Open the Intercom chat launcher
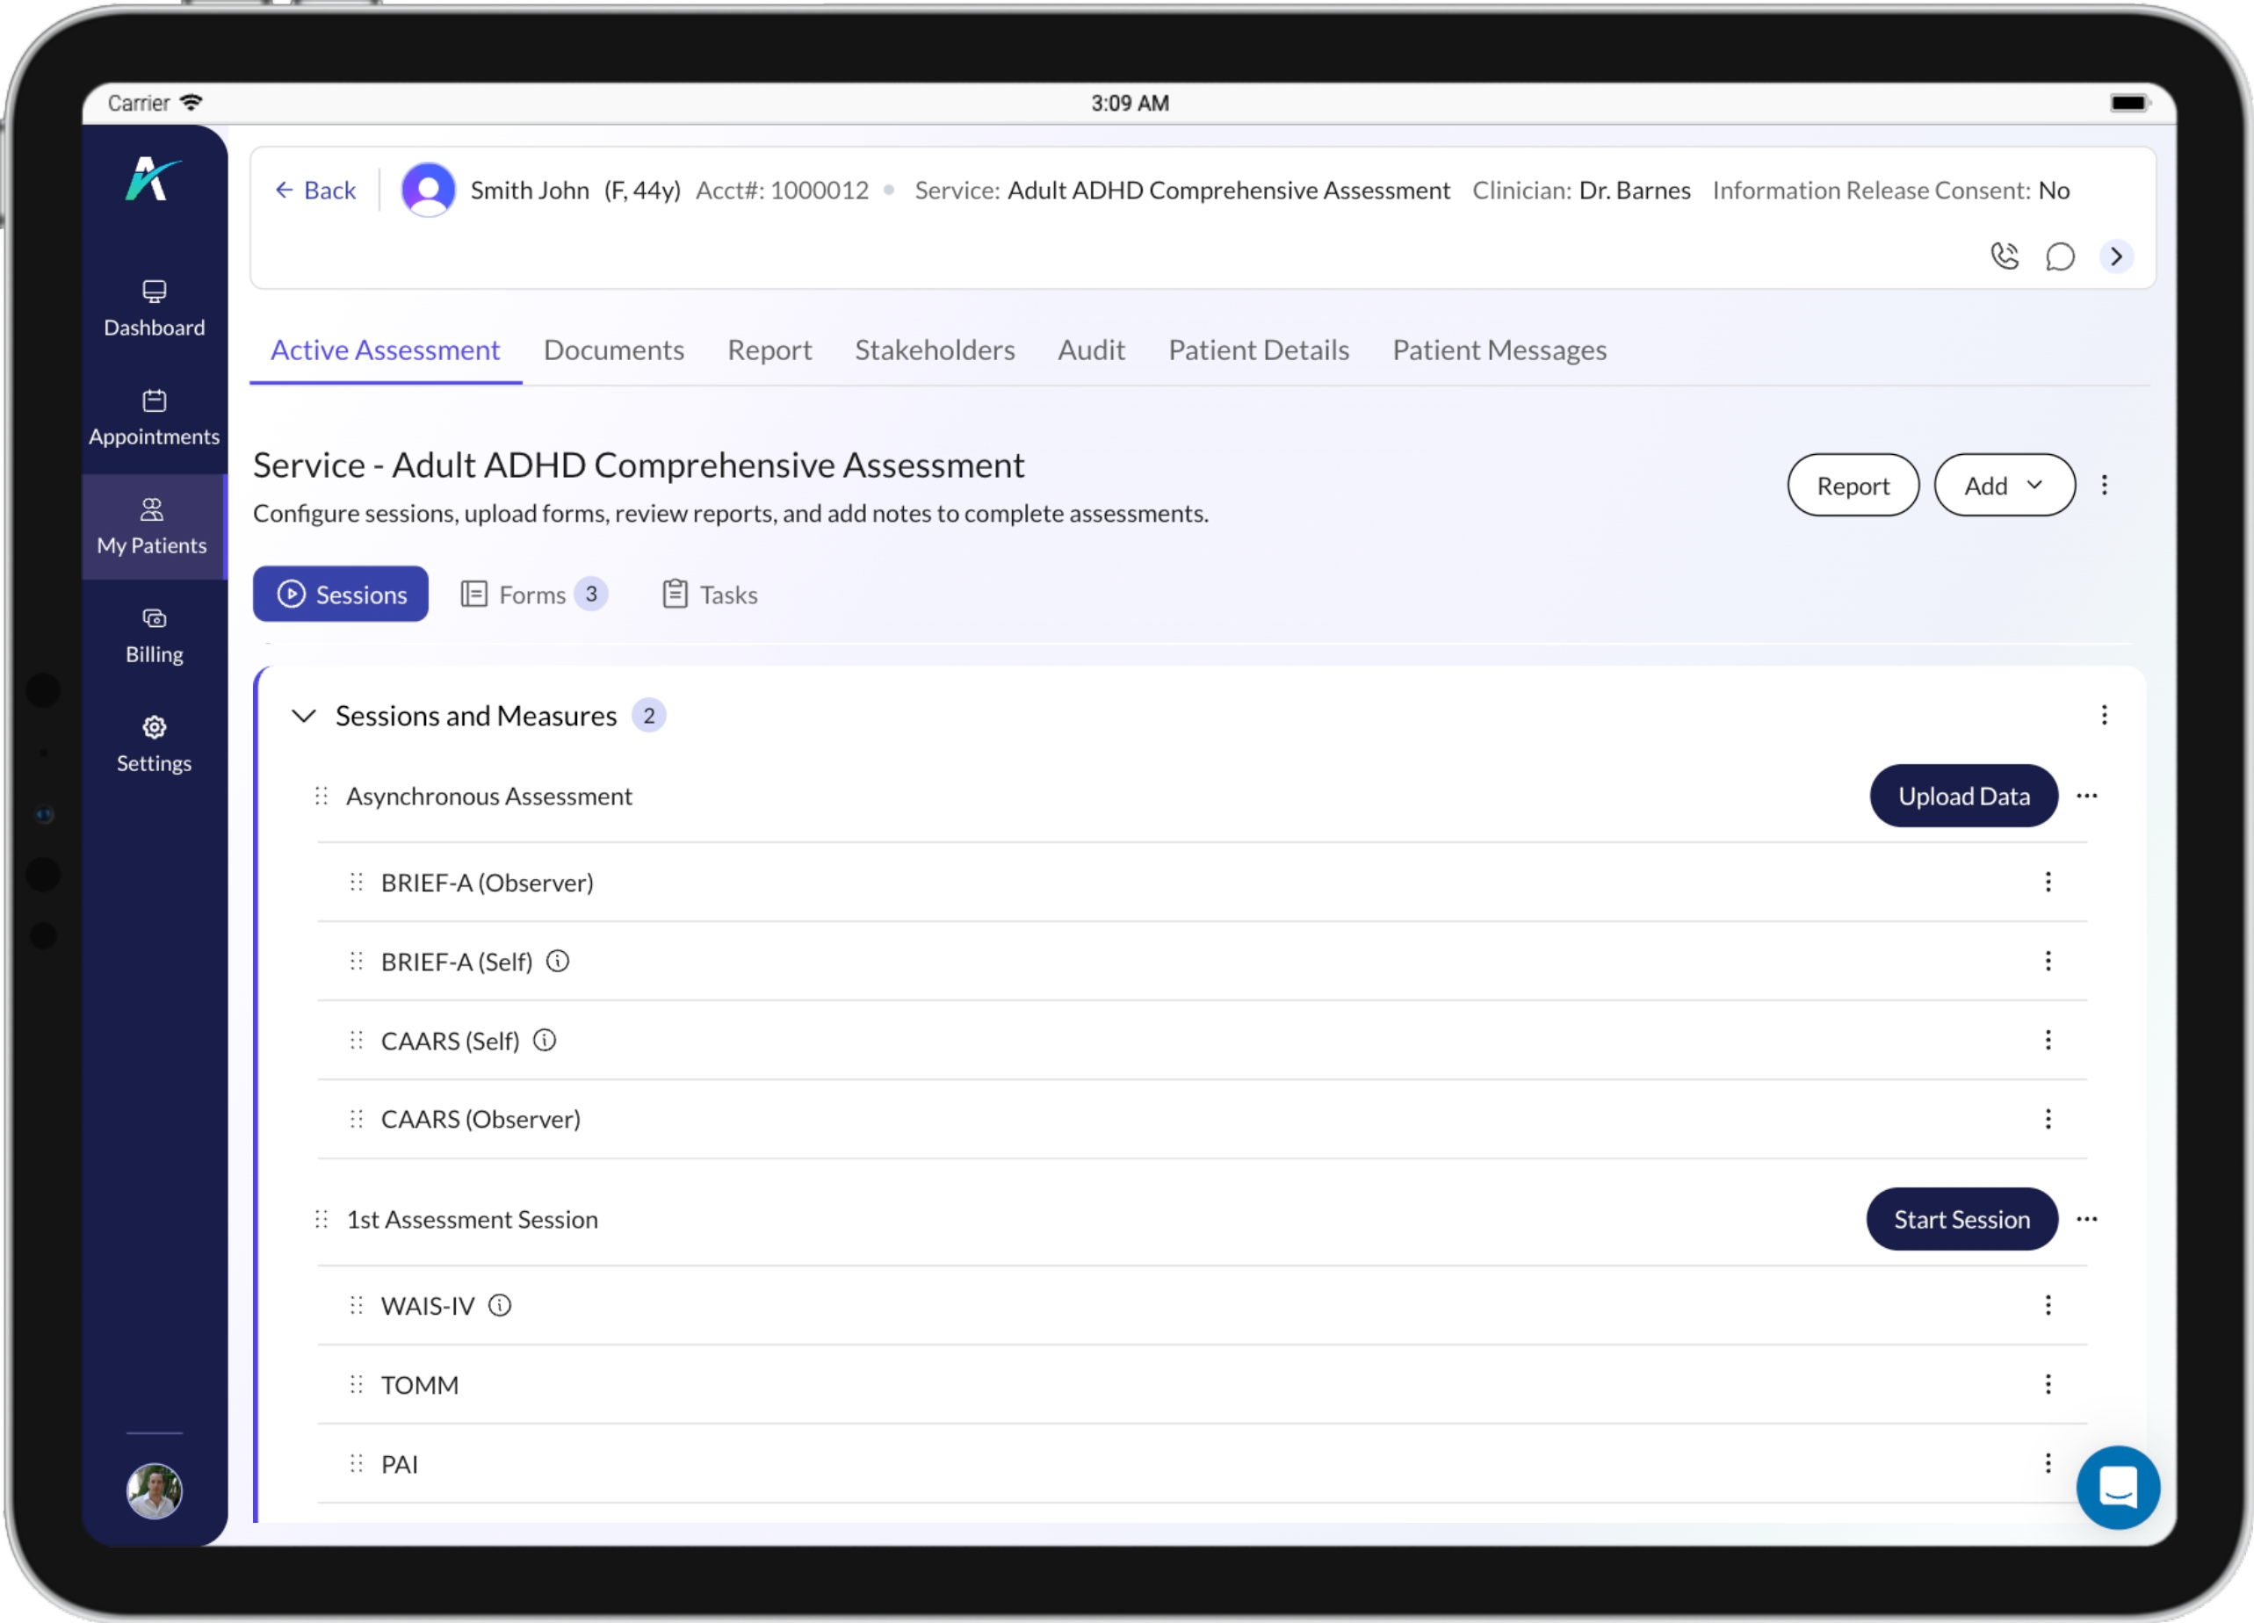The width and height of the screenshot is (2254, 1623). [2118, 1488]
